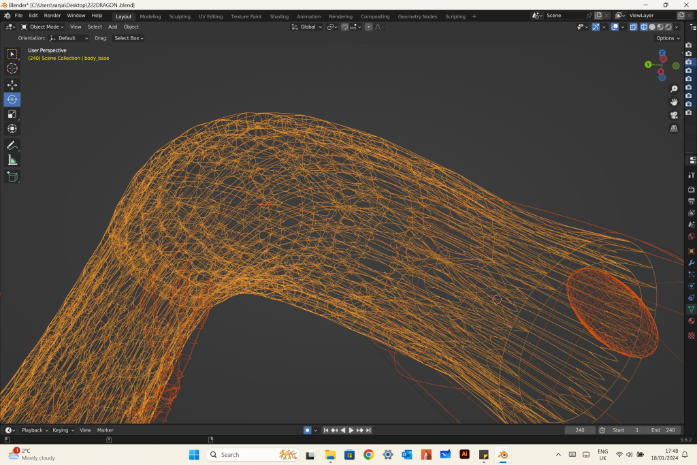Open the Render menu
This screenshot has width=697, height=465.
click(52, 16)
